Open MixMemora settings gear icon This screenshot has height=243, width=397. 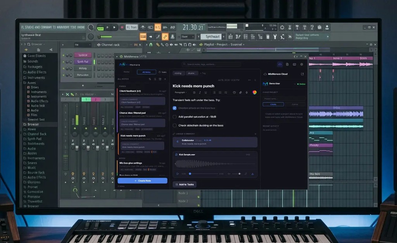302,64
